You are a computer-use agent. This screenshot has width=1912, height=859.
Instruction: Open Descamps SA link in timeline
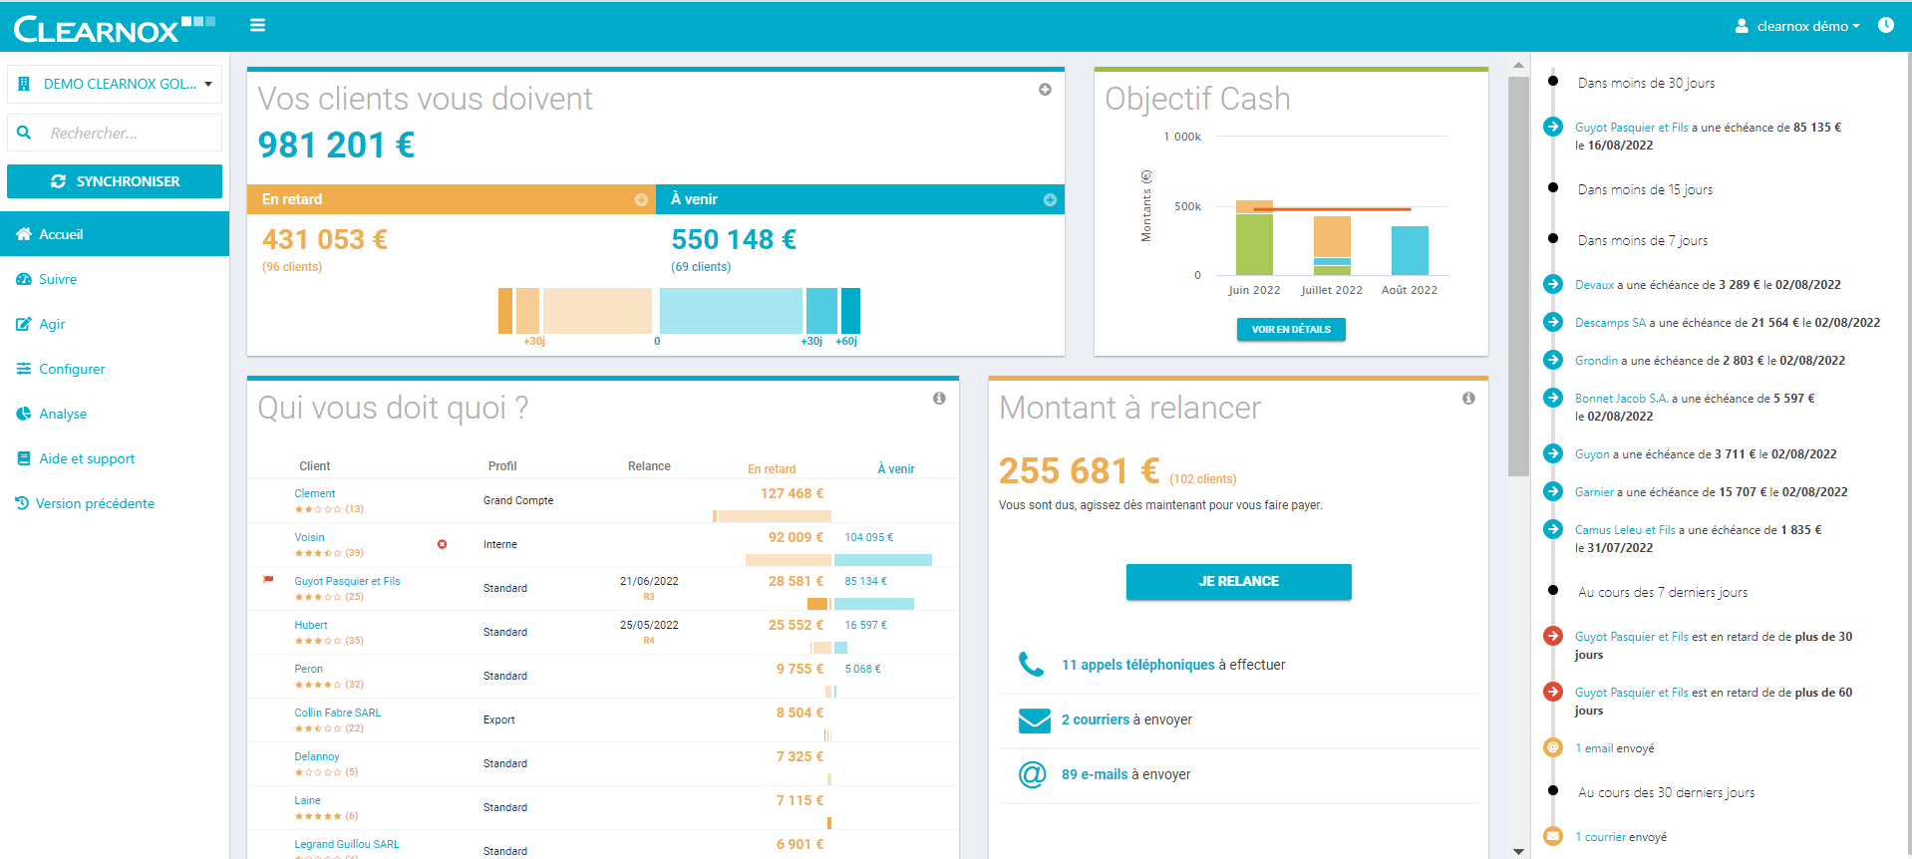tap(1610, 323)
